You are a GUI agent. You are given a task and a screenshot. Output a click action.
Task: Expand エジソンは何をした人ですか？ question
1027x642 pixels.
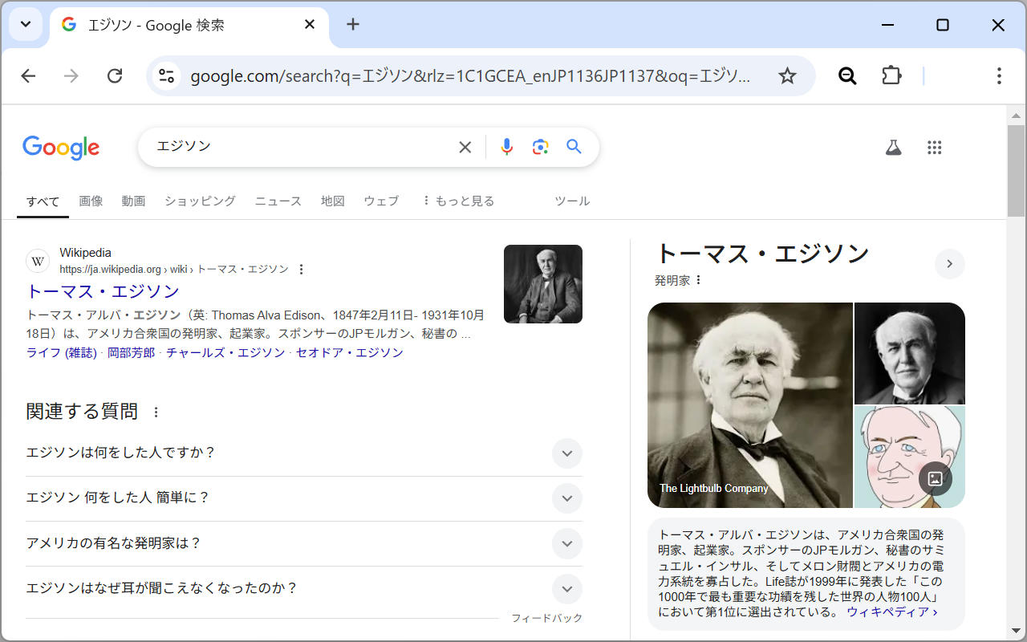(304, 453)
